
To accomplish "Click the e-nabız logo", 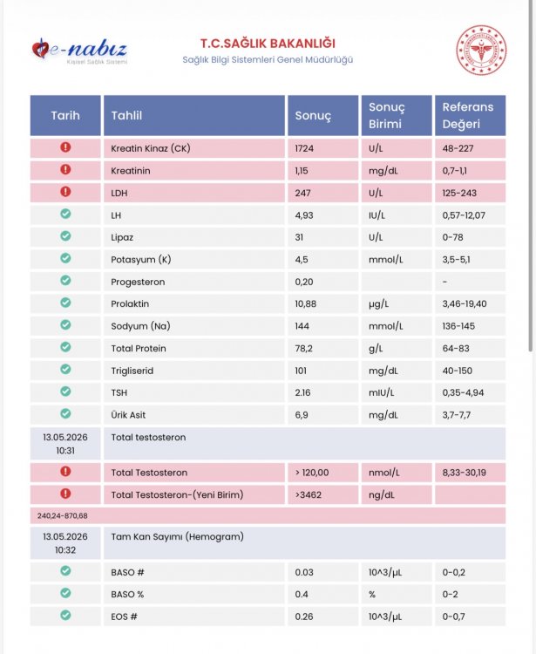I will tap(79, 51).
